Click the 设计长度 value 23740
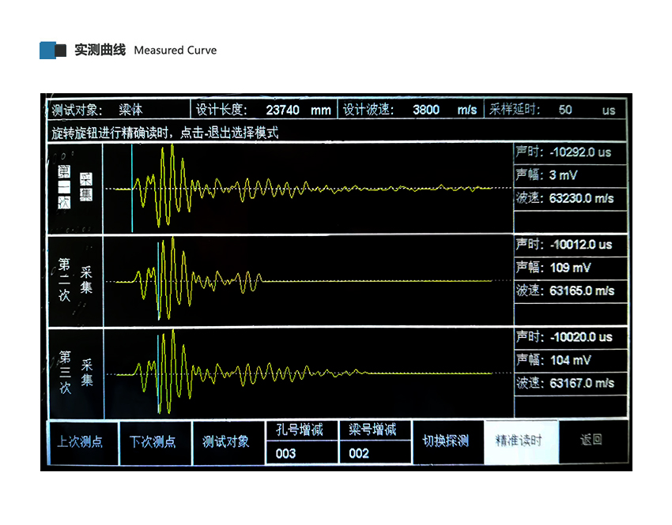Image resolution: width=672 pixels, height=525 pixels. [x=282, y=111]
